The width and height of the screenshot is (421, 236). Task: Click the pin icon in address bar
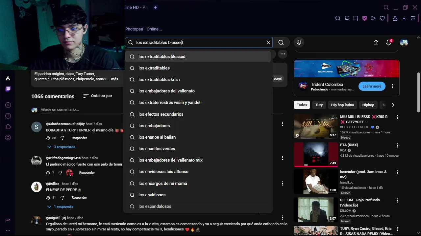pos(347,18)
